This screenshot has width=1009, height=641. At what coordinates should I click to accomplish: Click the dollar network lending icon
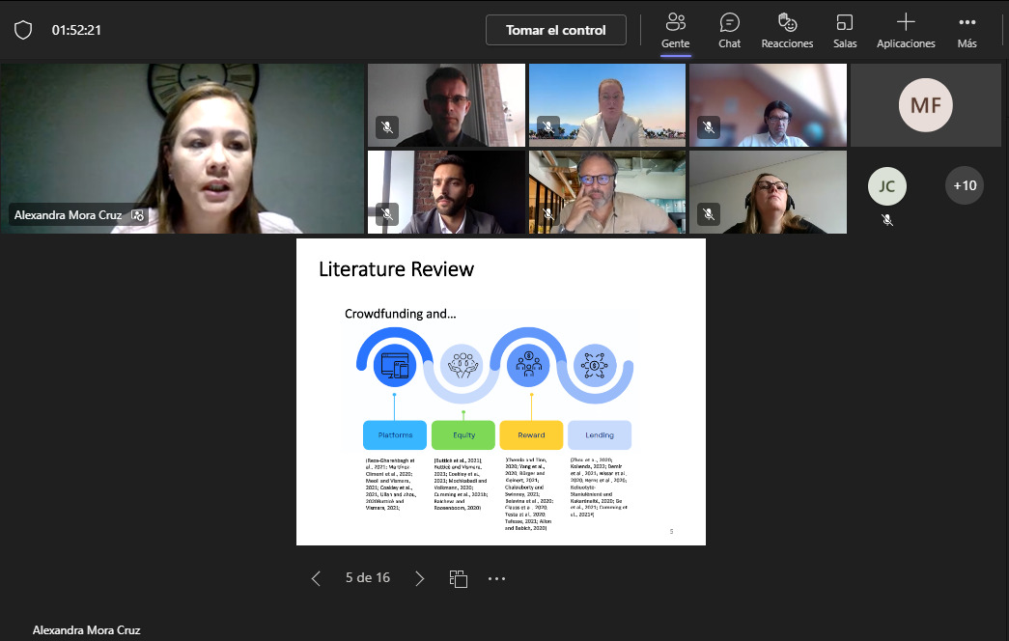click(x=595, y=366)
